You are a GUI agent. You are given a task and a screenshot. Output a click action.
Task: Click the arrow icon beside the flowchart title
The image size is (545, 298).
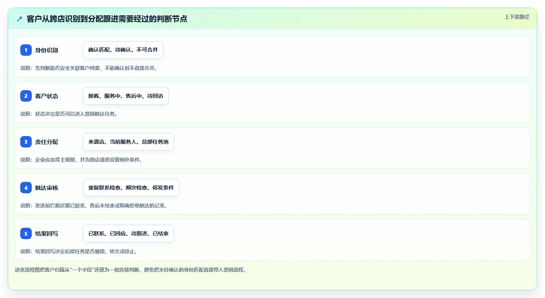click(19, 19)
